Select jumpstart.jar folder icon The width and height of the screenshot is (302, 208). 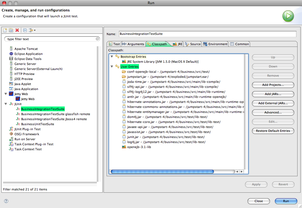click(x=124, y=77)
